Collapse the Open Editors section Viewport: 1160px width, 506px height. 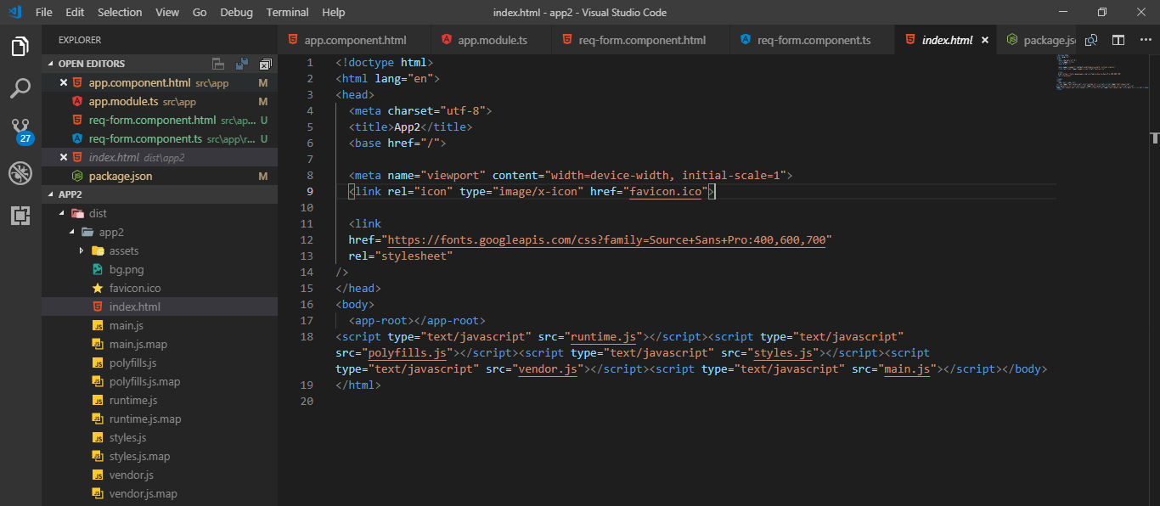(x=51, y=64)
